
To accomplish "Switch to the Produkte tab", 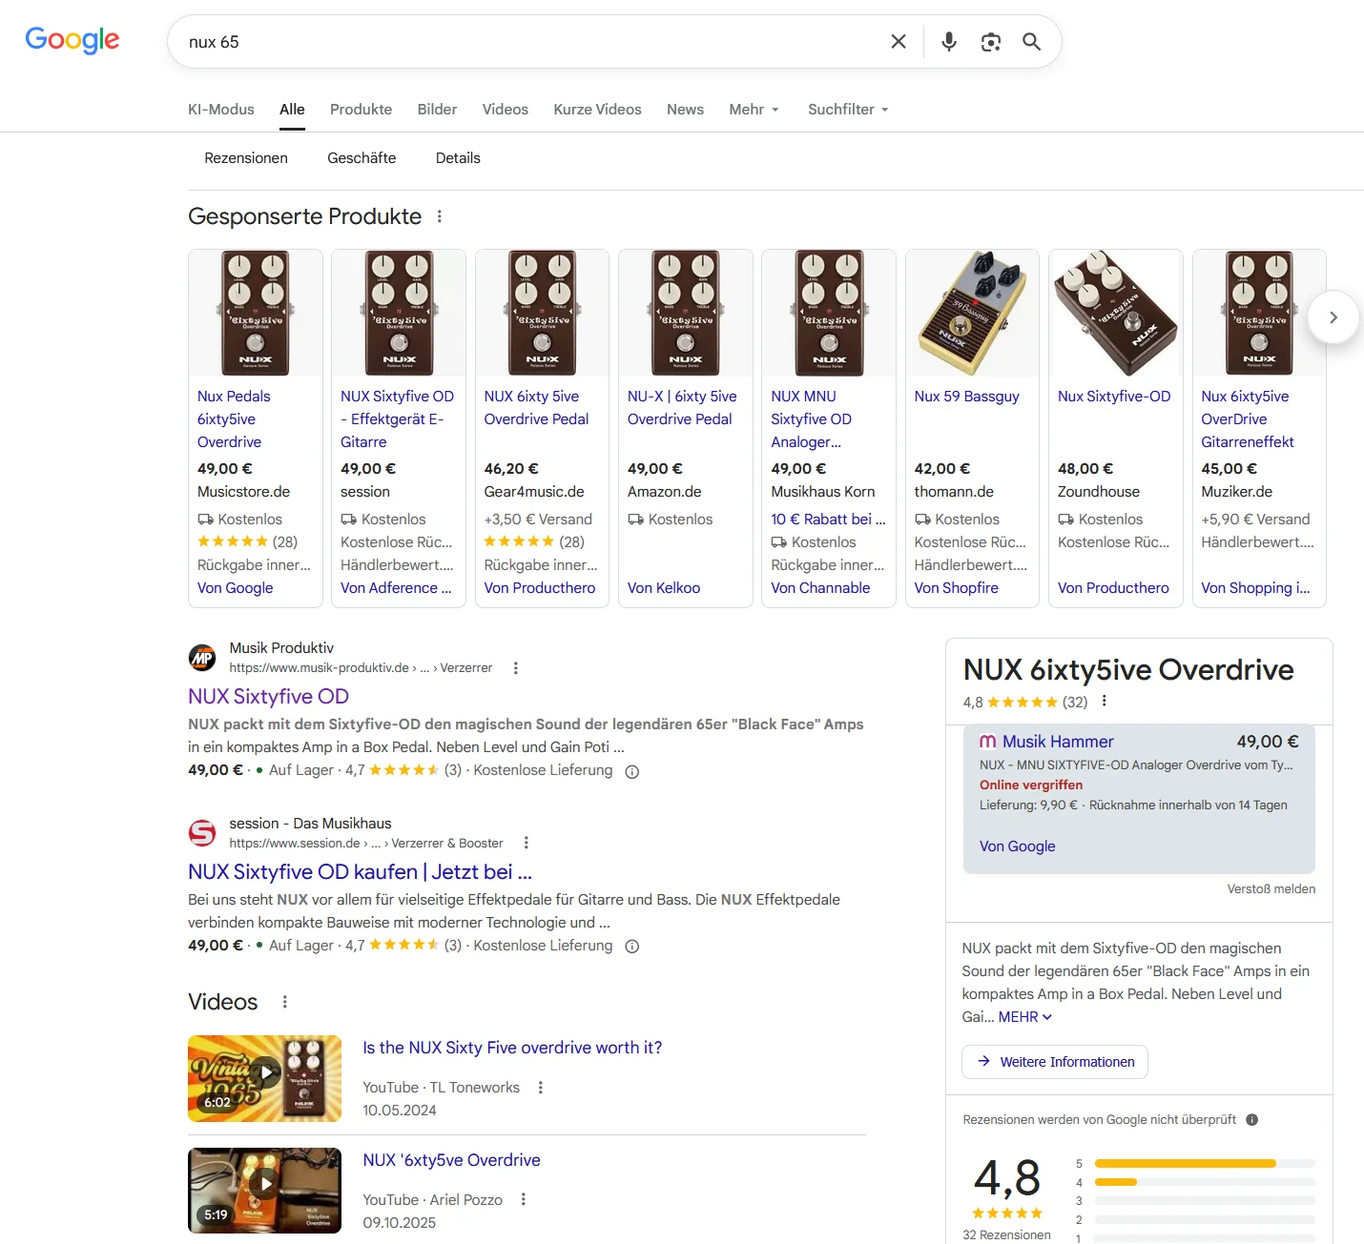I will tap(361, 110).
